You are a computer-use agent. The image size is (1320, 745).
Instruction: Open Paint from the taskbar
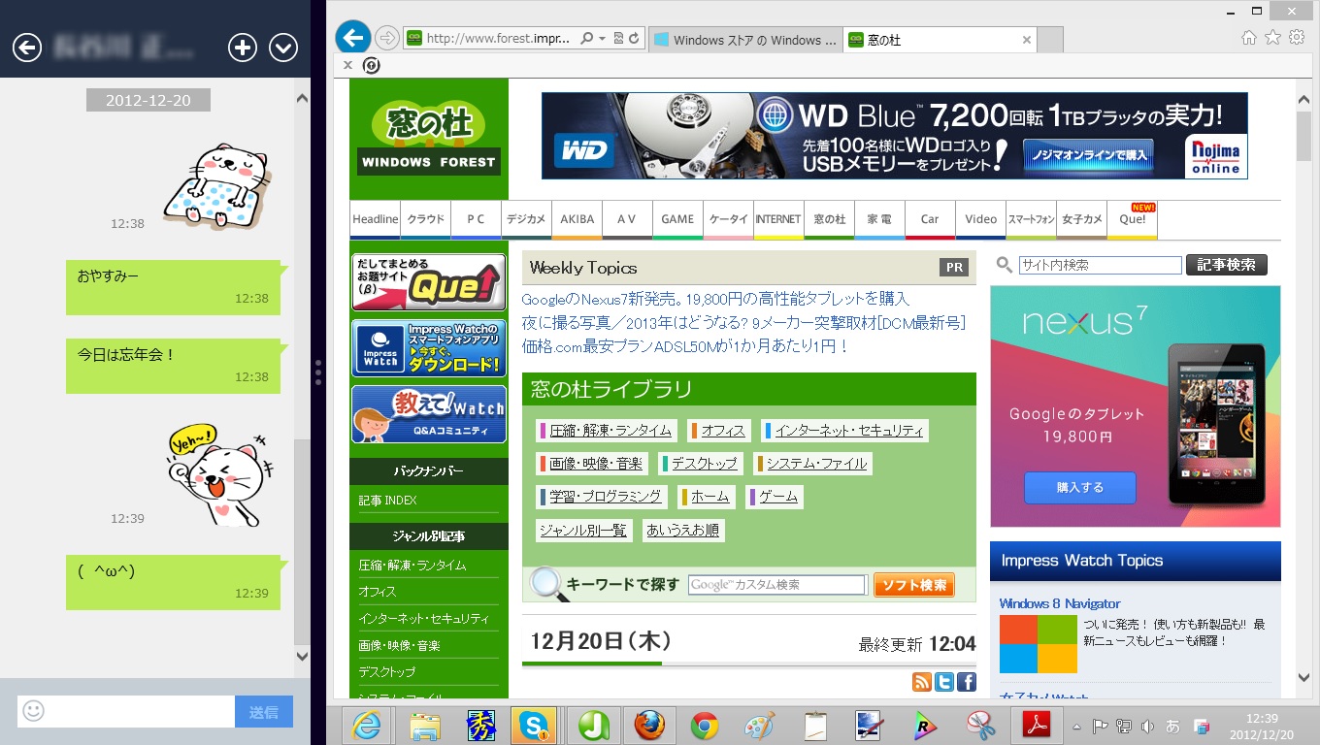point(760,726)
